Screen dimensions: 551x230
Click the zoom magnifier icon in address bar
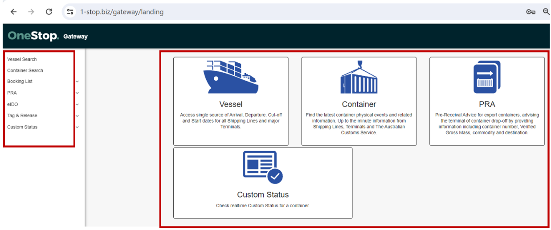547,12
